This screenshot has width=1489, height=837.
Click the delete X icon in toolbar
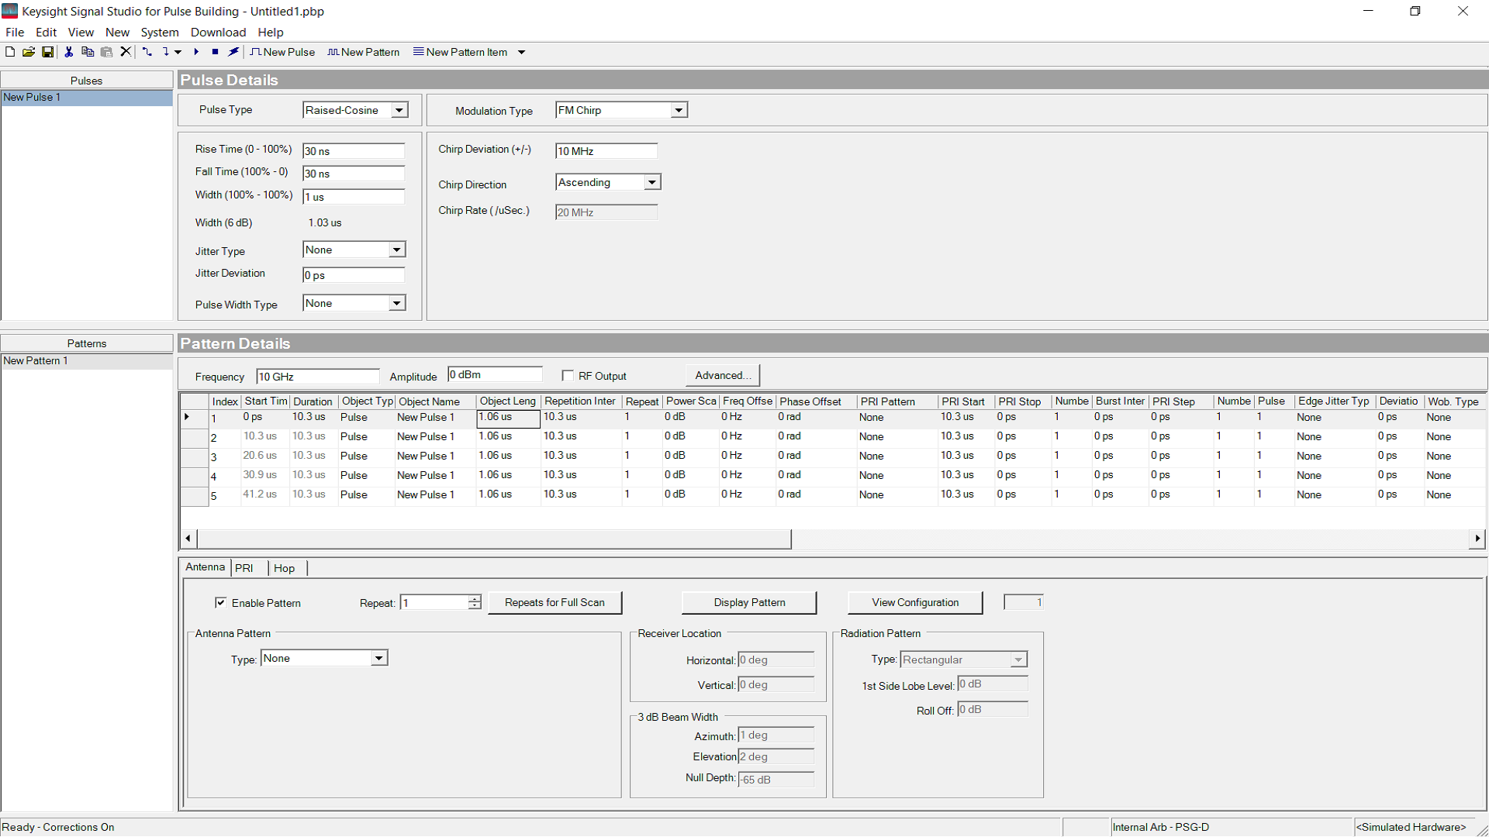(126, 52)
